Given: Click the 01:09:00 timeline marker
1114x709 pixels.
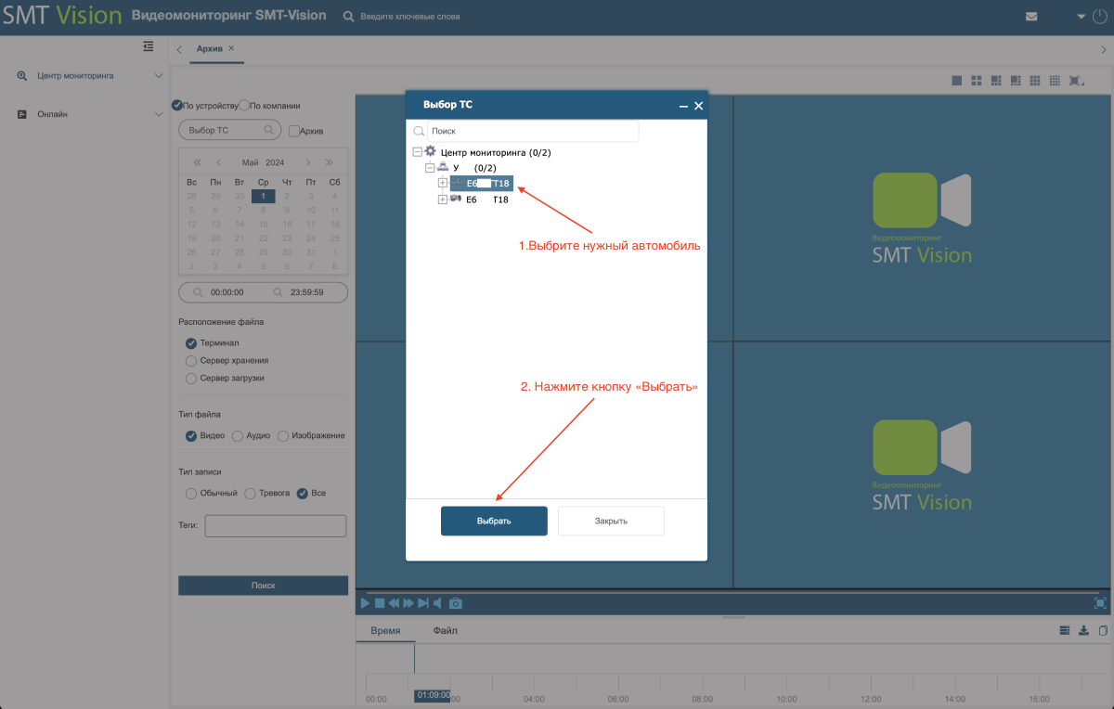Looking at the screenshot, I should click(x=433, y=695).
